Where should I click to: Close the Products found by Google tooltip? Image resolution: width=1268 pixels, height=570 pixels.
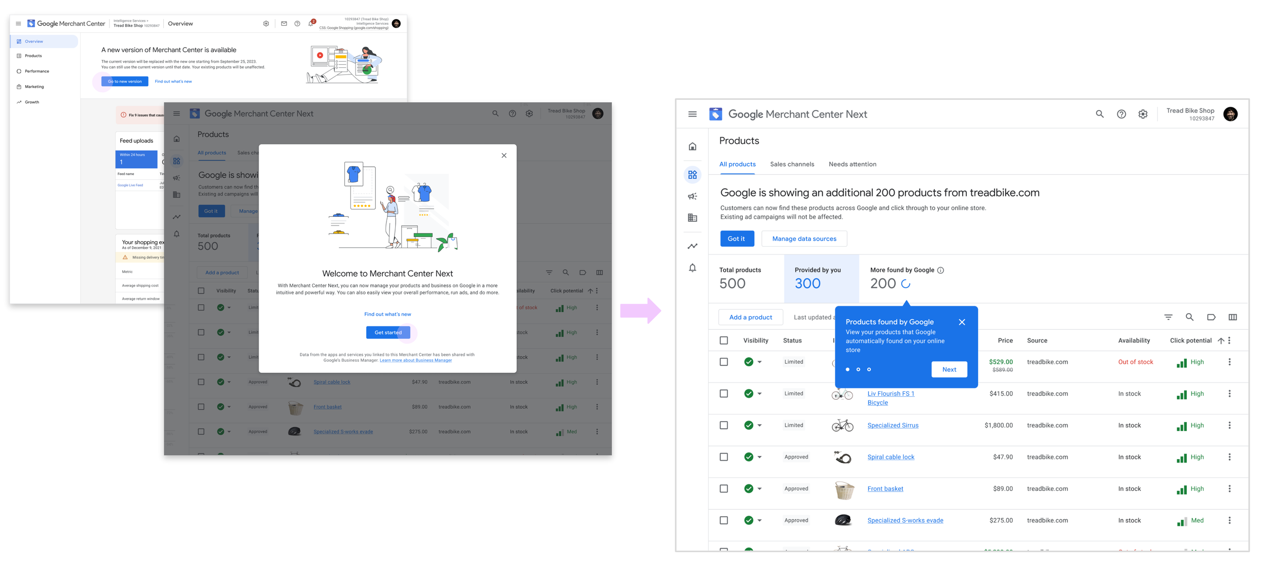click(962, 322)
